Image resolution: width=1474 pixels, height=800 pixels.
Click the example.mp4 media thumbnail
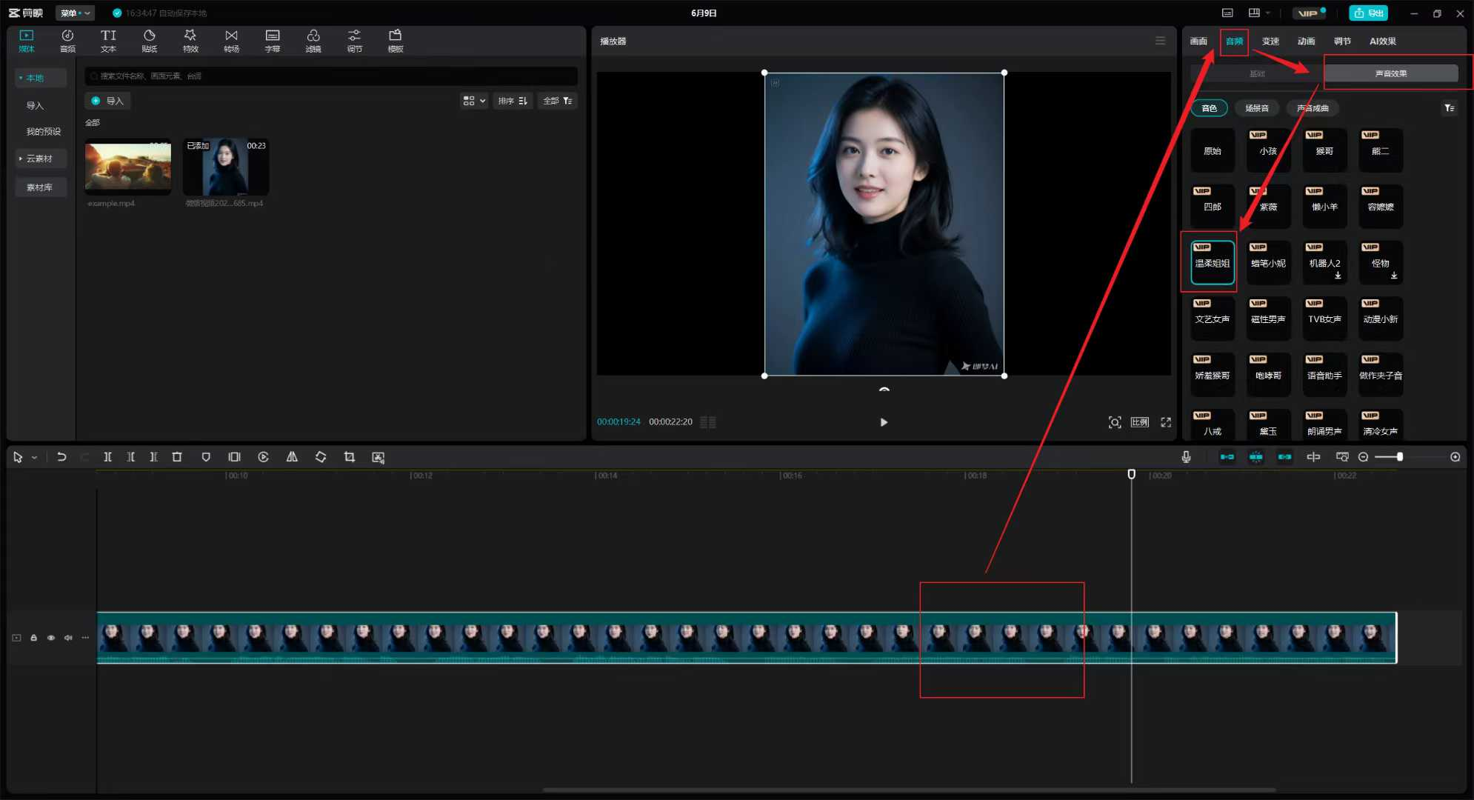tap(128, 167)
